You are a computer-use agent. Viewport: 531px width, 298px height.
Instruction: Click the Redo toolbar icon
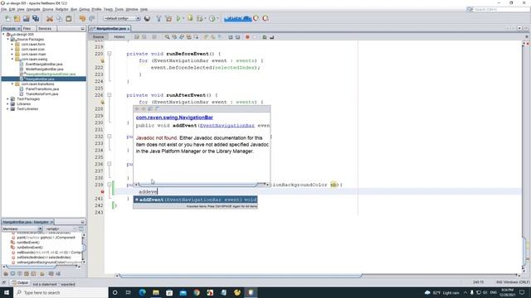pyautogui.click(x=92, y=18)
